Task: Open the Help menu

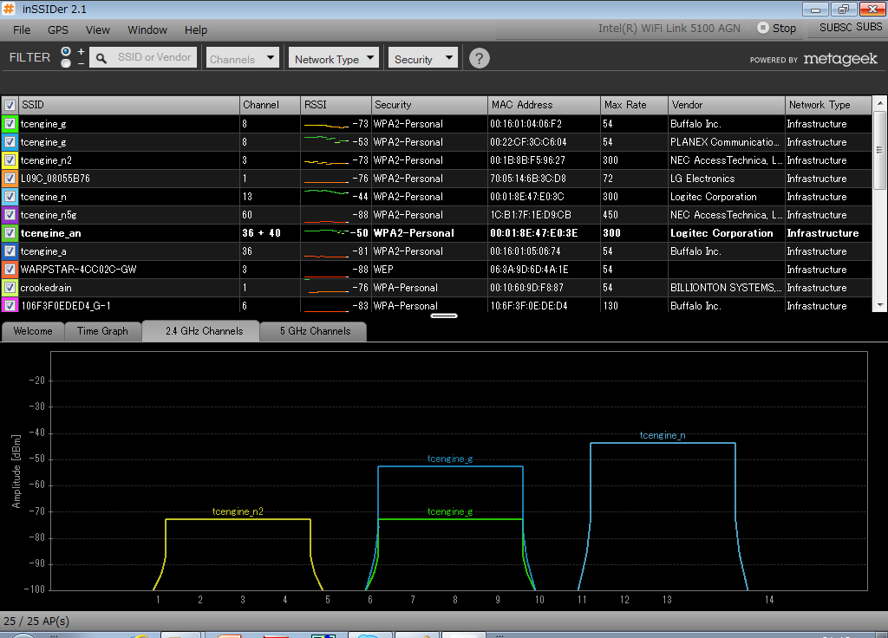Action: coord(196,30)
